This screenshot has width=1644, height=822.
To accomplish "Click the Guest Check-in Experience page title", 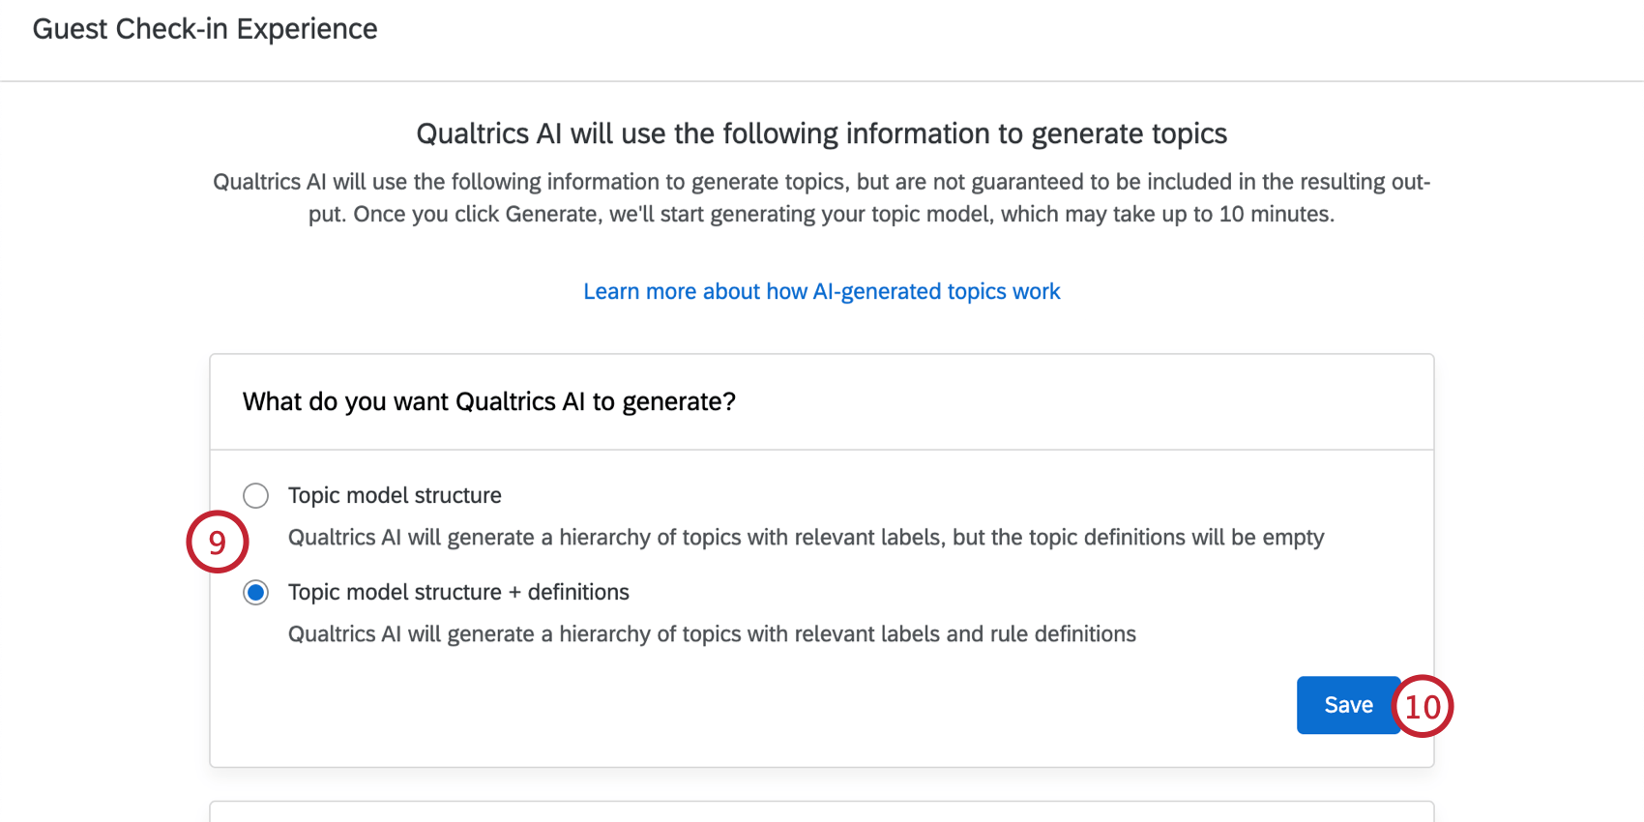I will pyautogui.click(x=205, y=29).
